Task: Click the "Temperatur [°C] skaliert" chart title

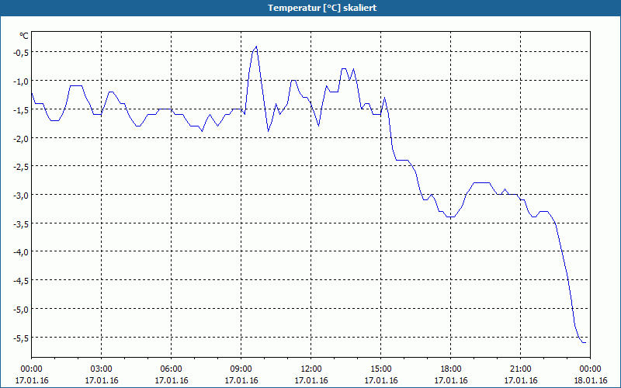Action: pyautogui.click(x=322, y=8)
